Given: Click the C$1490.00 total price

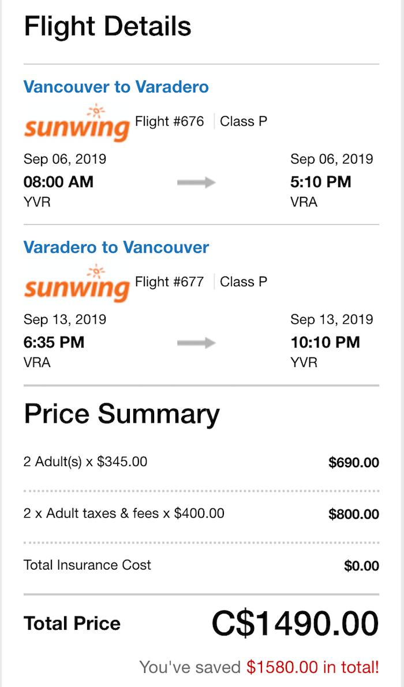Looking at the screenshot, I should (295, 623).
